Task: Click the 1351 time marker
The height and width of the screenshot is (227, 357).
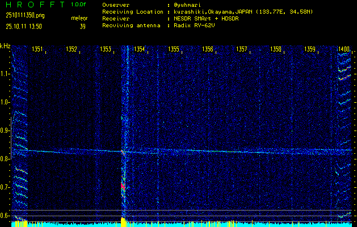Action: (37, 49)
